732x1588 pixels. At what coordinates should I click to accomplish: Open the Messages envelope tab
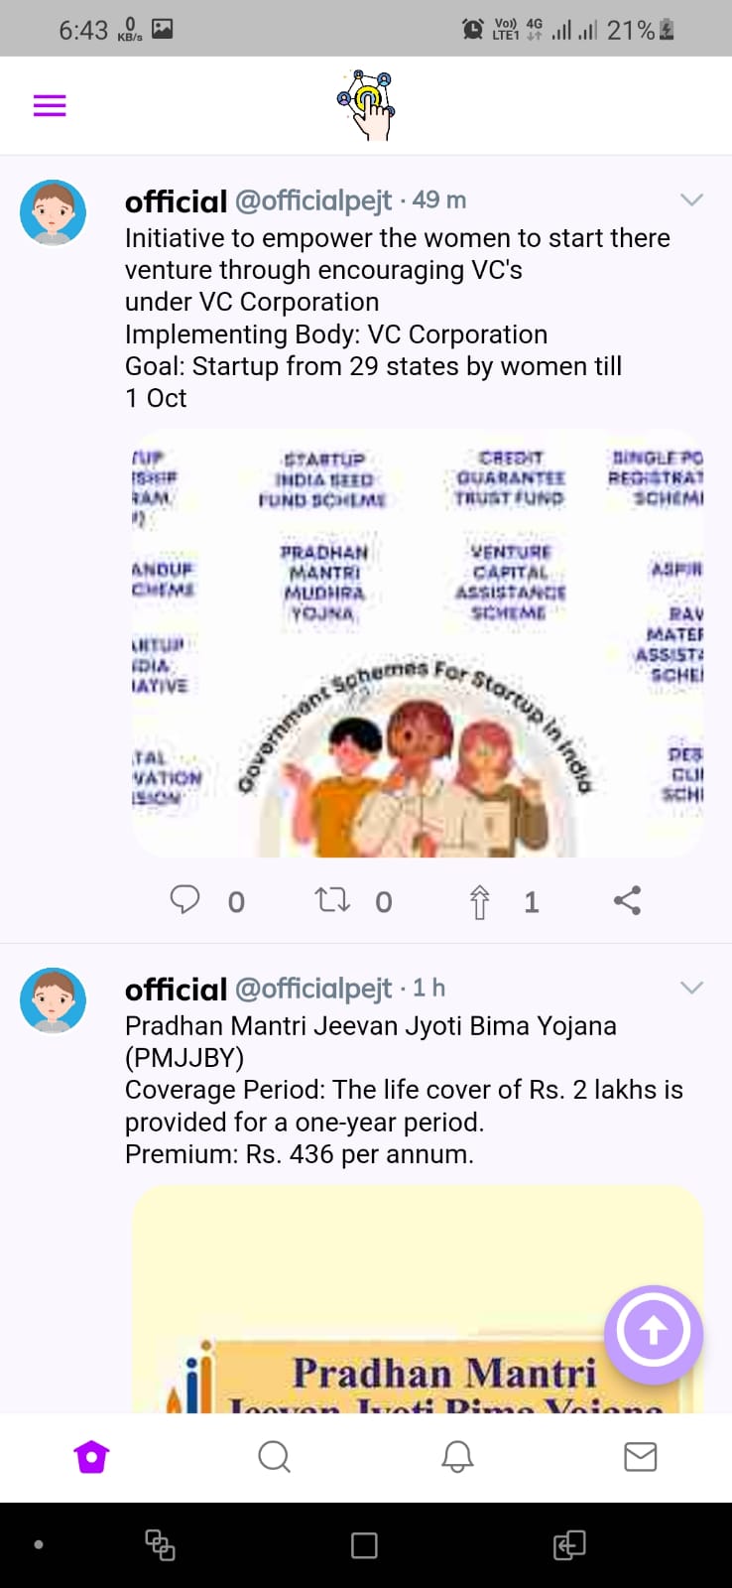(640, 1456)
